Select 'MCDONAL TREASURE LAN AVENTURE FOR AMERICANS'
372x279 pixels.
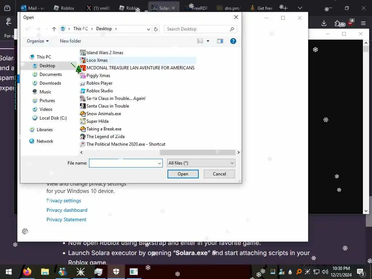(x=140, y=68)
